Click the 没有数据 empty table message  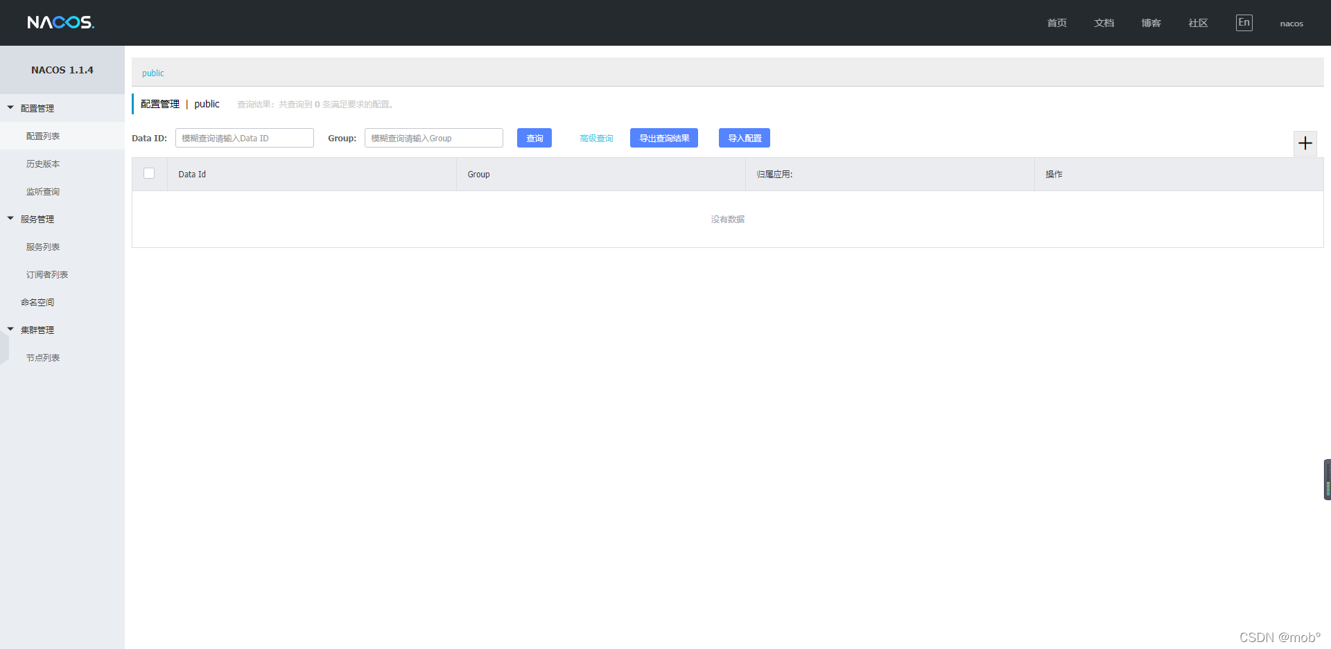coord(728,219)
